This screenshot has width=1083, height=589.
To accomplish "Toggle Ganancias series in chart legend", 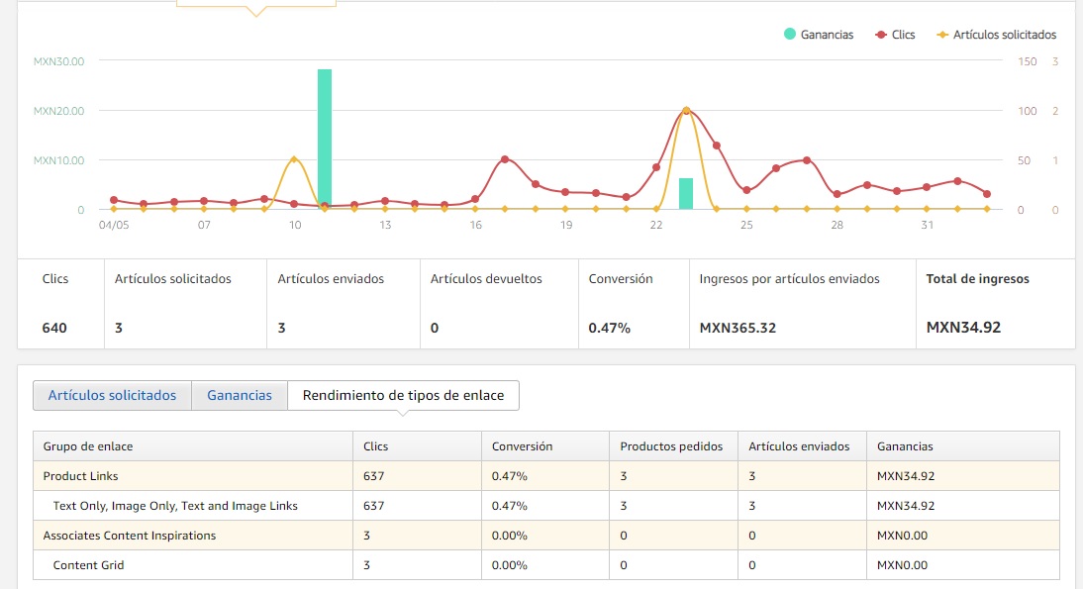I will click(x=818, y=35).
